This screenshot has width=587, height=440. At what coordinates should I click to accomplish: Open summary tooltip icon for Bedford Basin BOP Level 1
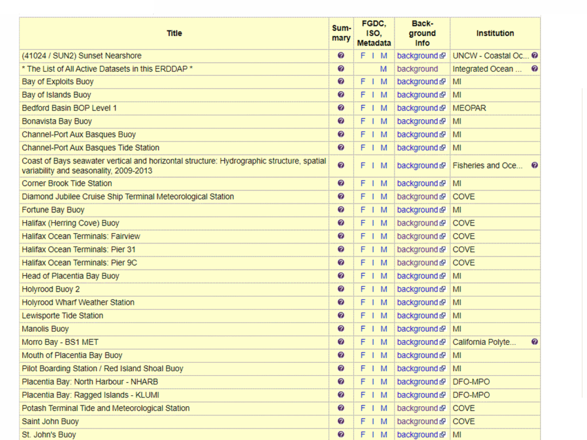341,108
